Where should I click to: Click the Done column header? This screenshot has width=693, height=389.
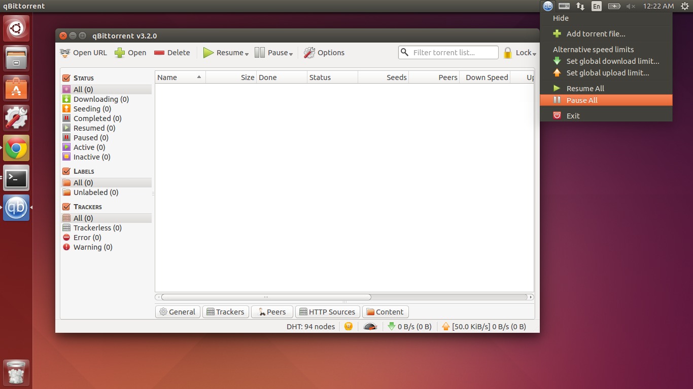(x=282, y=77)
